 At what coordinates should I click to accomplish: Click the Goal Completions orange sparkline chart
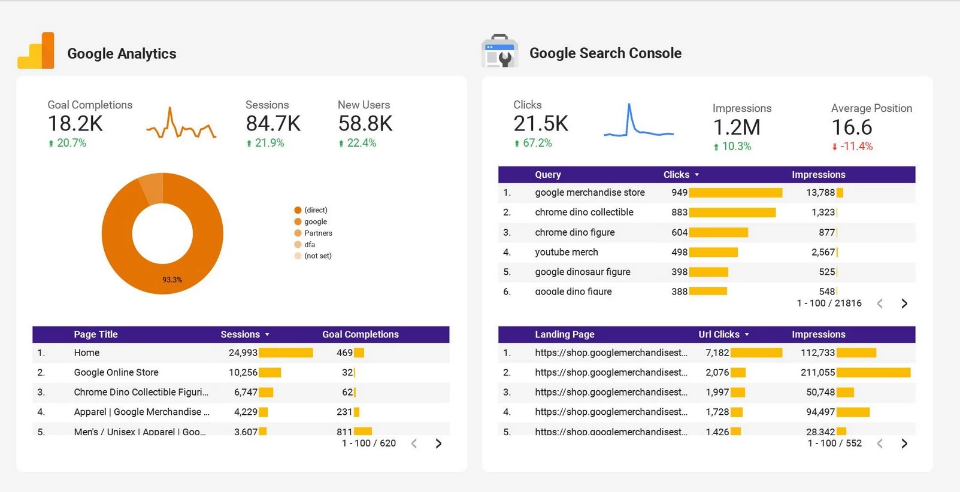181,123
